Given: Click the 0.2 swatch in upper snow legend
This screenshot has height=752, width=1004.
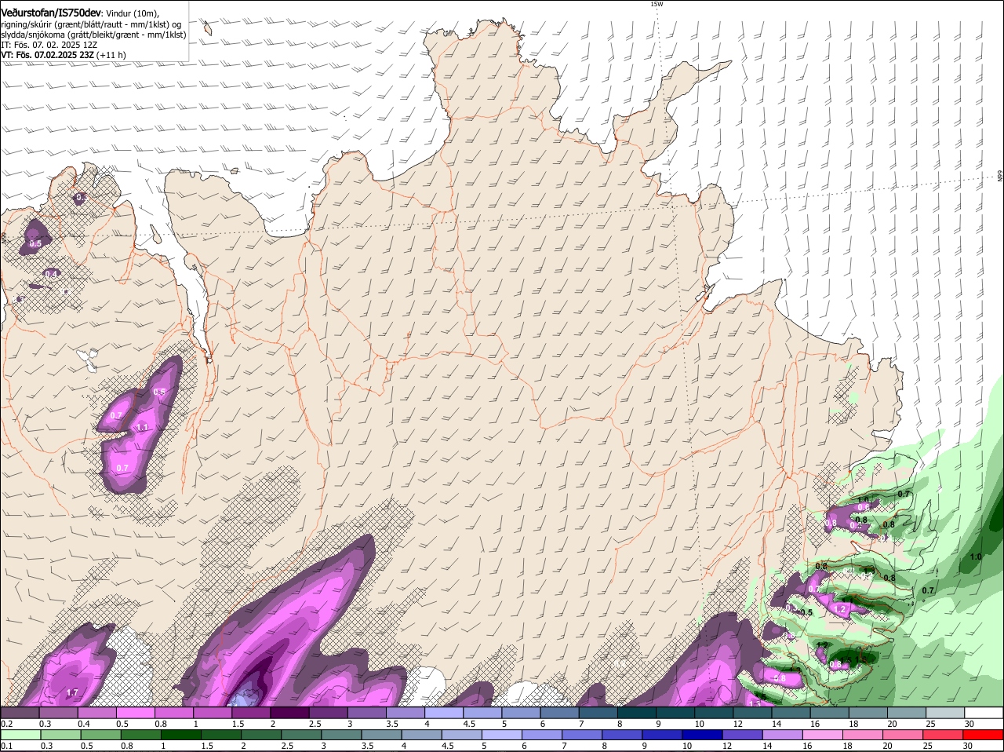Looking at the screenshot, I should pyautogui.click(x=20, y=713).
